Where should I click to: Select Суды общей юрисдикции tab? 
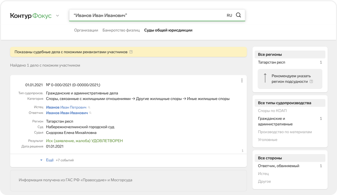coord(168,30)
